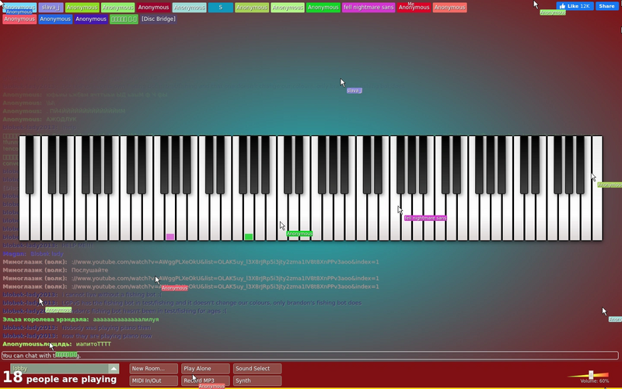Toggle the Synth panel
Viewport: 622px width, 389px height.
coord(257,380)
